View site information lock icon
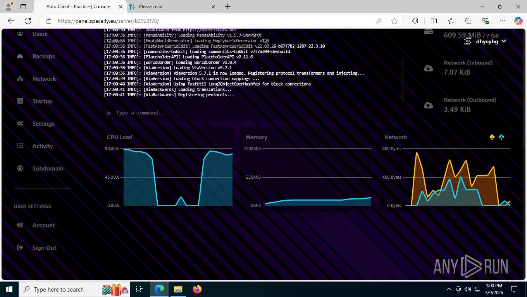Viewport: 527px width, 297px height. (49, 21)
